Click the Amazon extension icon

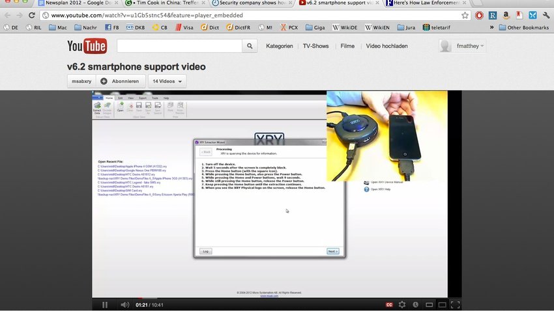(506, 15)
